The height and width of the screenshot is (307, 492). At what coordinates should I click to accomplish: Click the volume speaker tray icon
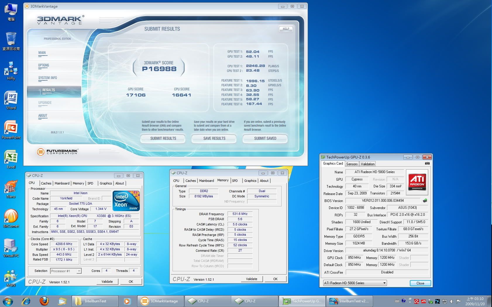pyautogui.click(x=452, y=301)
